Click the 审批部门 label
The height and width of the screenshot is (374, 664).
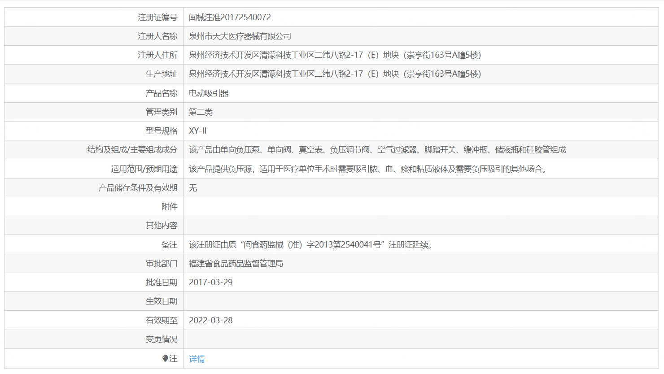162,264
